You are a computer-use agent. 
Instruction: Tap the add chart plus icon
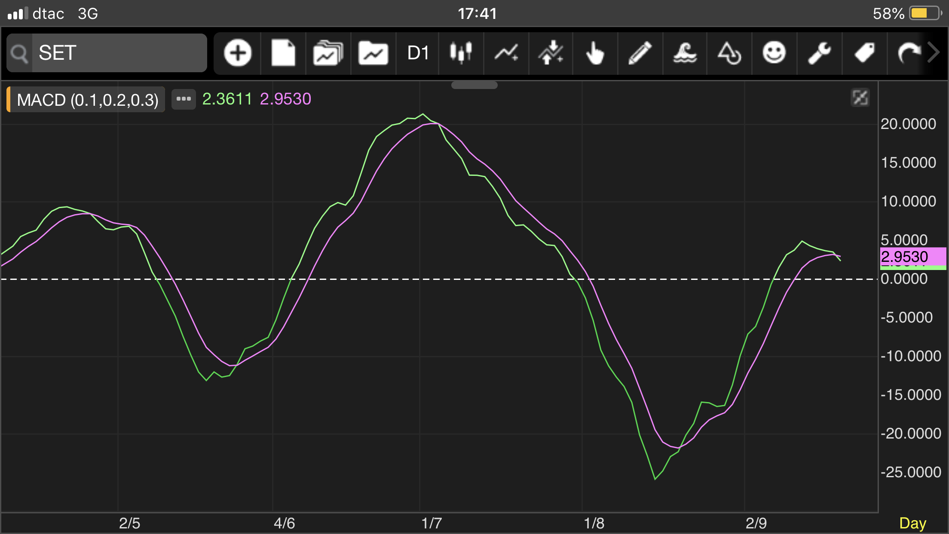pyautogui.click(x=238, y=53)
